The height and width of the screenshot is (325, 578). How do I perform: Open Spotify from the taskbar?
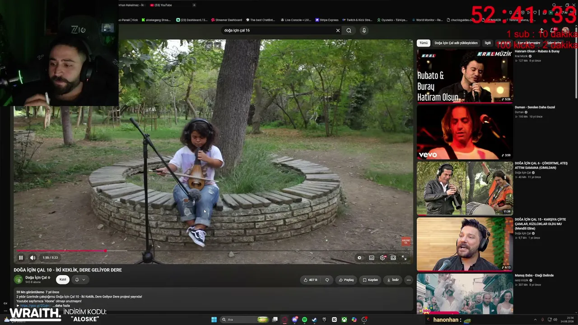click(305, 320)
